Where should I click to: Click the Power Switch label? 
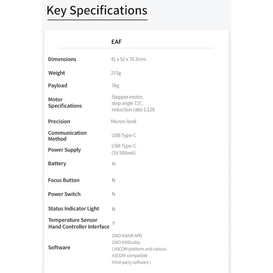(64, 194)
